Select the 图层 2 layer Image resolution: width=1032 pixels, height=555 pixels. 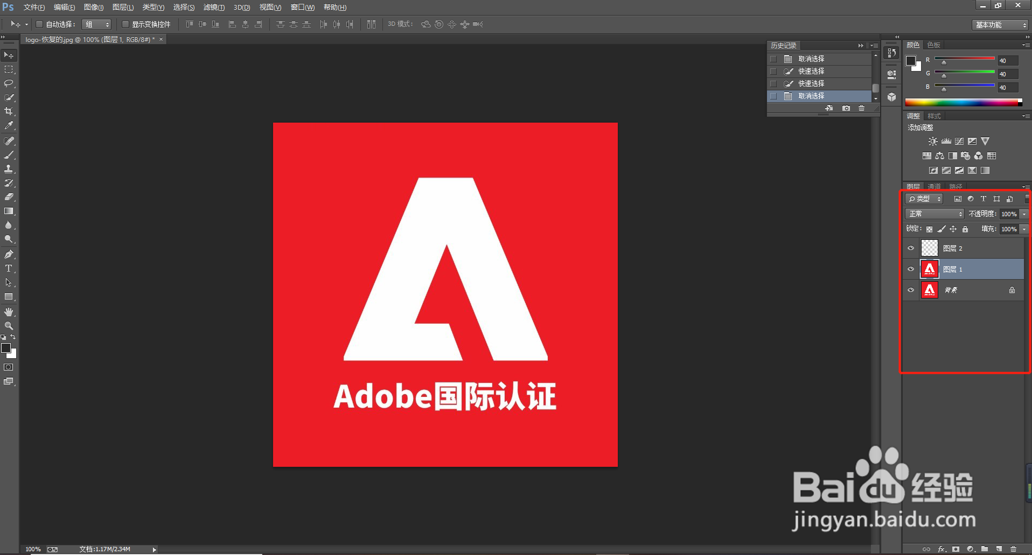click(x=964, y=248)
